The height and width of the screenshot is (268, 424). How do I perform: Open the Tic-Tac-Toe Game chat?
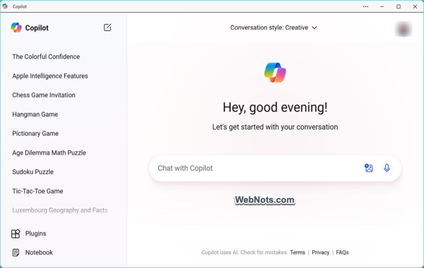coord(37,191)
